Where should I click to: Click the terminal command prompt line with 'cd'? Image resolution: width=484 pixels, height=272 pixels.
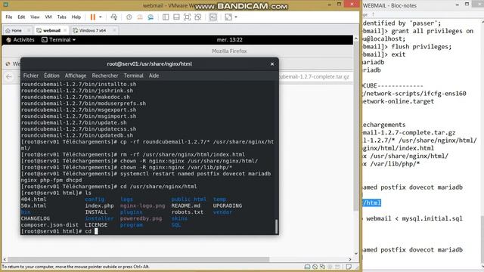click(x=59, y=231)
